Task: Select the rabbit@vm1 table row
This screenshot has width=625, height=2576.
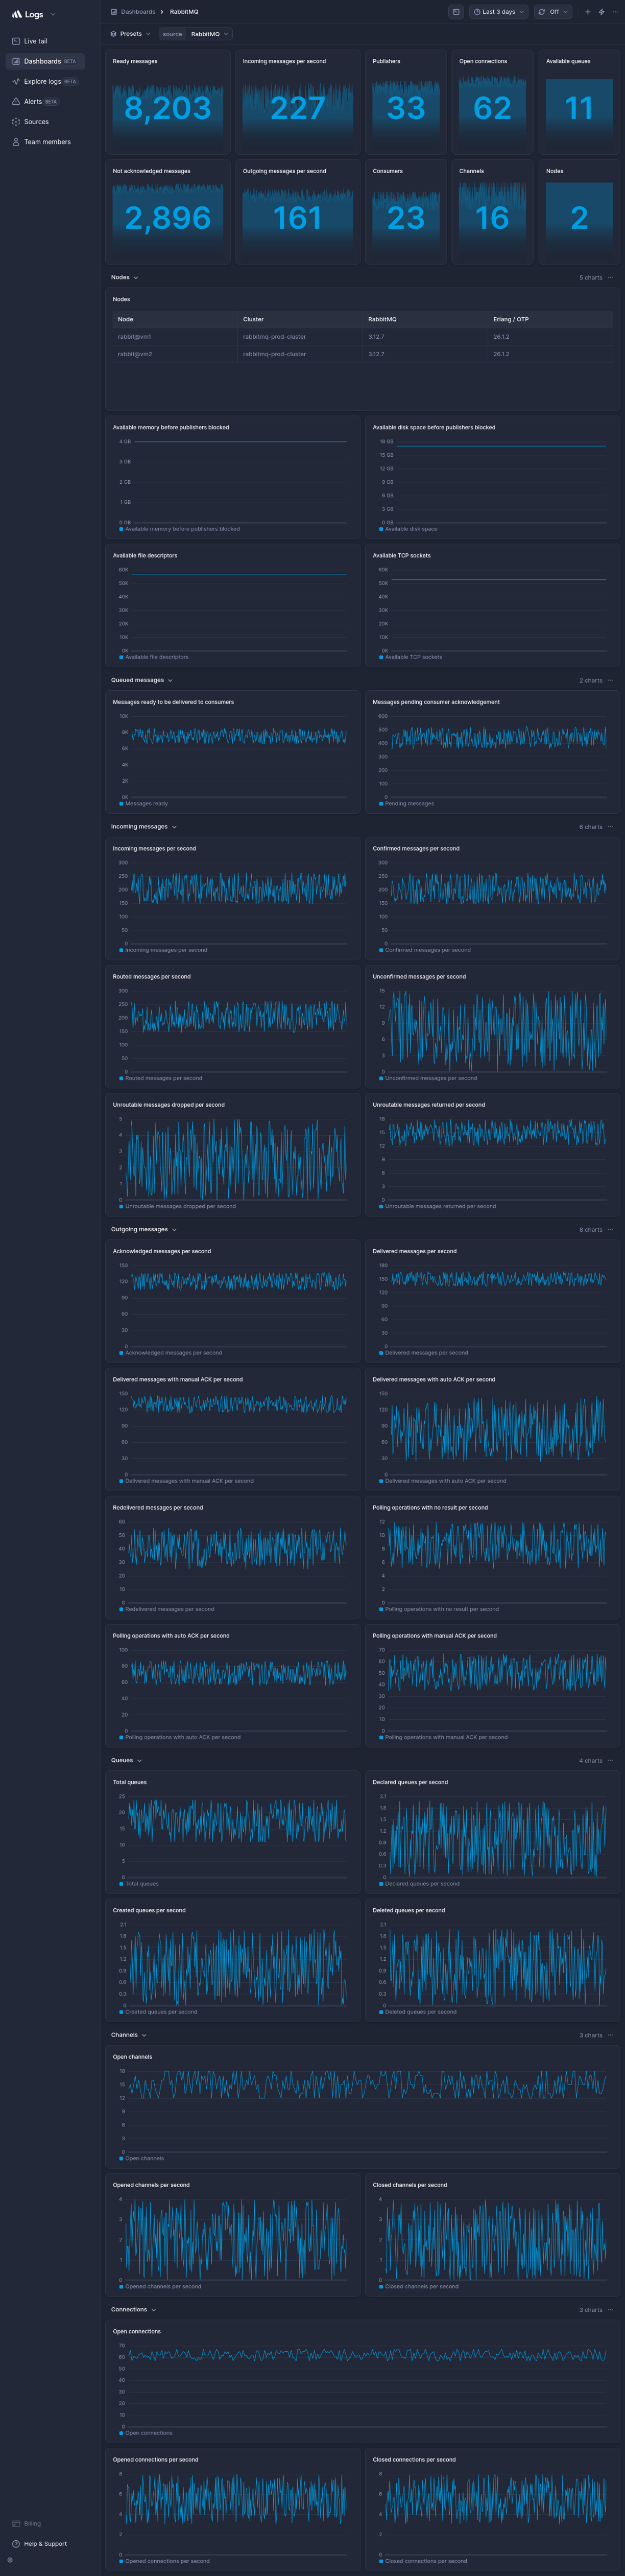Action: click(362, 337)
